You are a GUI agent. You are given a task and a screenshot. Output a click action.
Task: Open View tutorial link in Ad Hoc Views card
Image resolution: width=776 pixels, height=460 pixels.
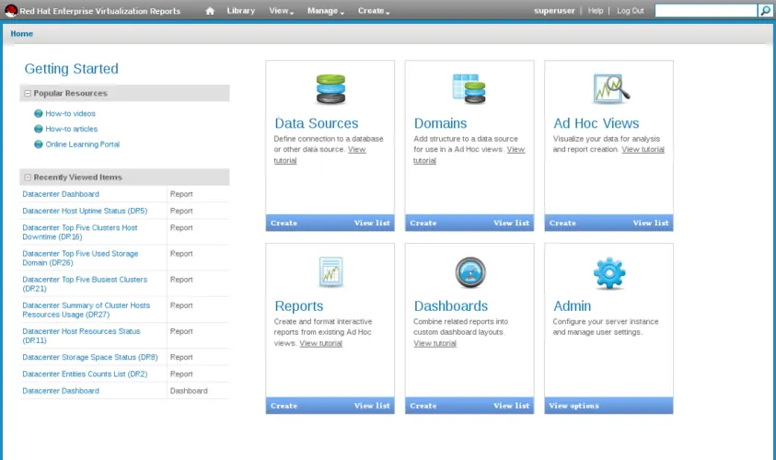(643, 149)
